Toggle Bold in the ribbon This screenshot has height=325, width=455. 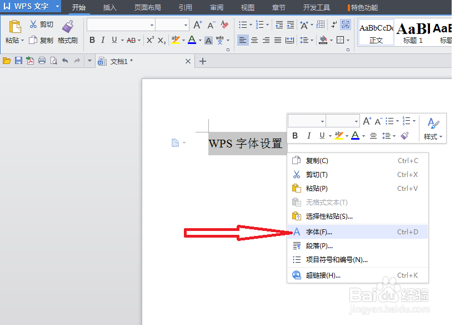click(x=92, y=40)
